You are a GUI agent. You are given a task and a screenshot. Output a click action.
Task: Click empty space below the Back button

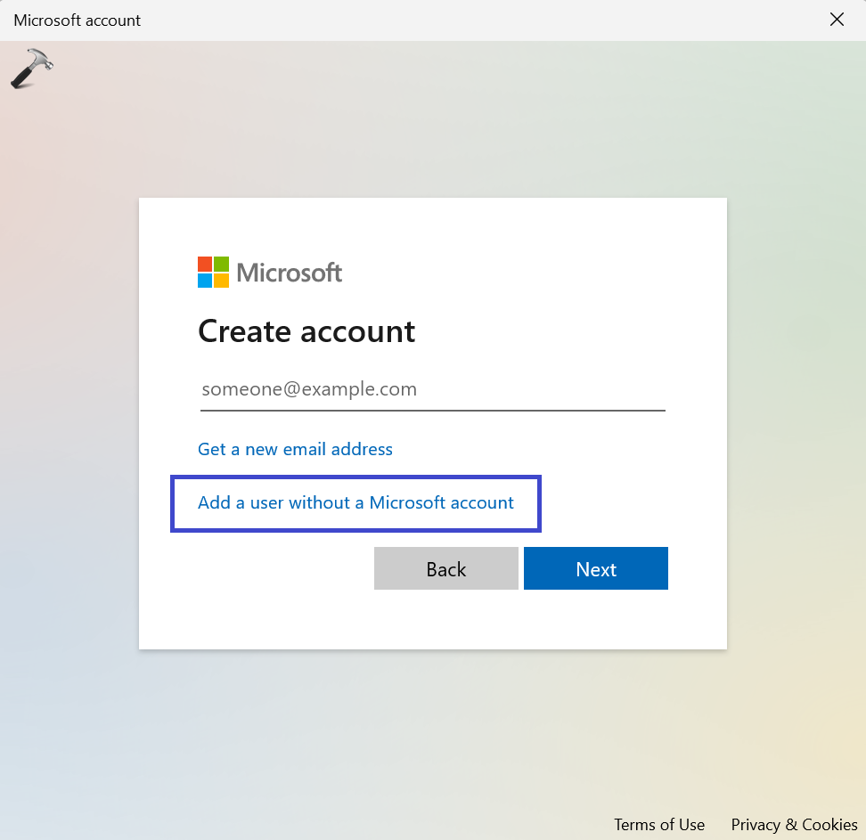pyautogui.click(x=445, y=619)
